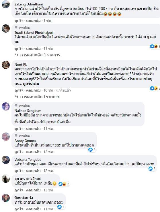The width and height of the screenshot is (160, 212).
Task: Click the 12 ชม. timestamp on Annty Onuma's comment
Action: tap(48, 152)
